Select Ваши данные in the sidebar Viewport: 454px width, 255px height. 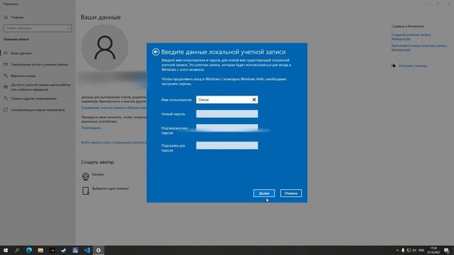(21, 53)
